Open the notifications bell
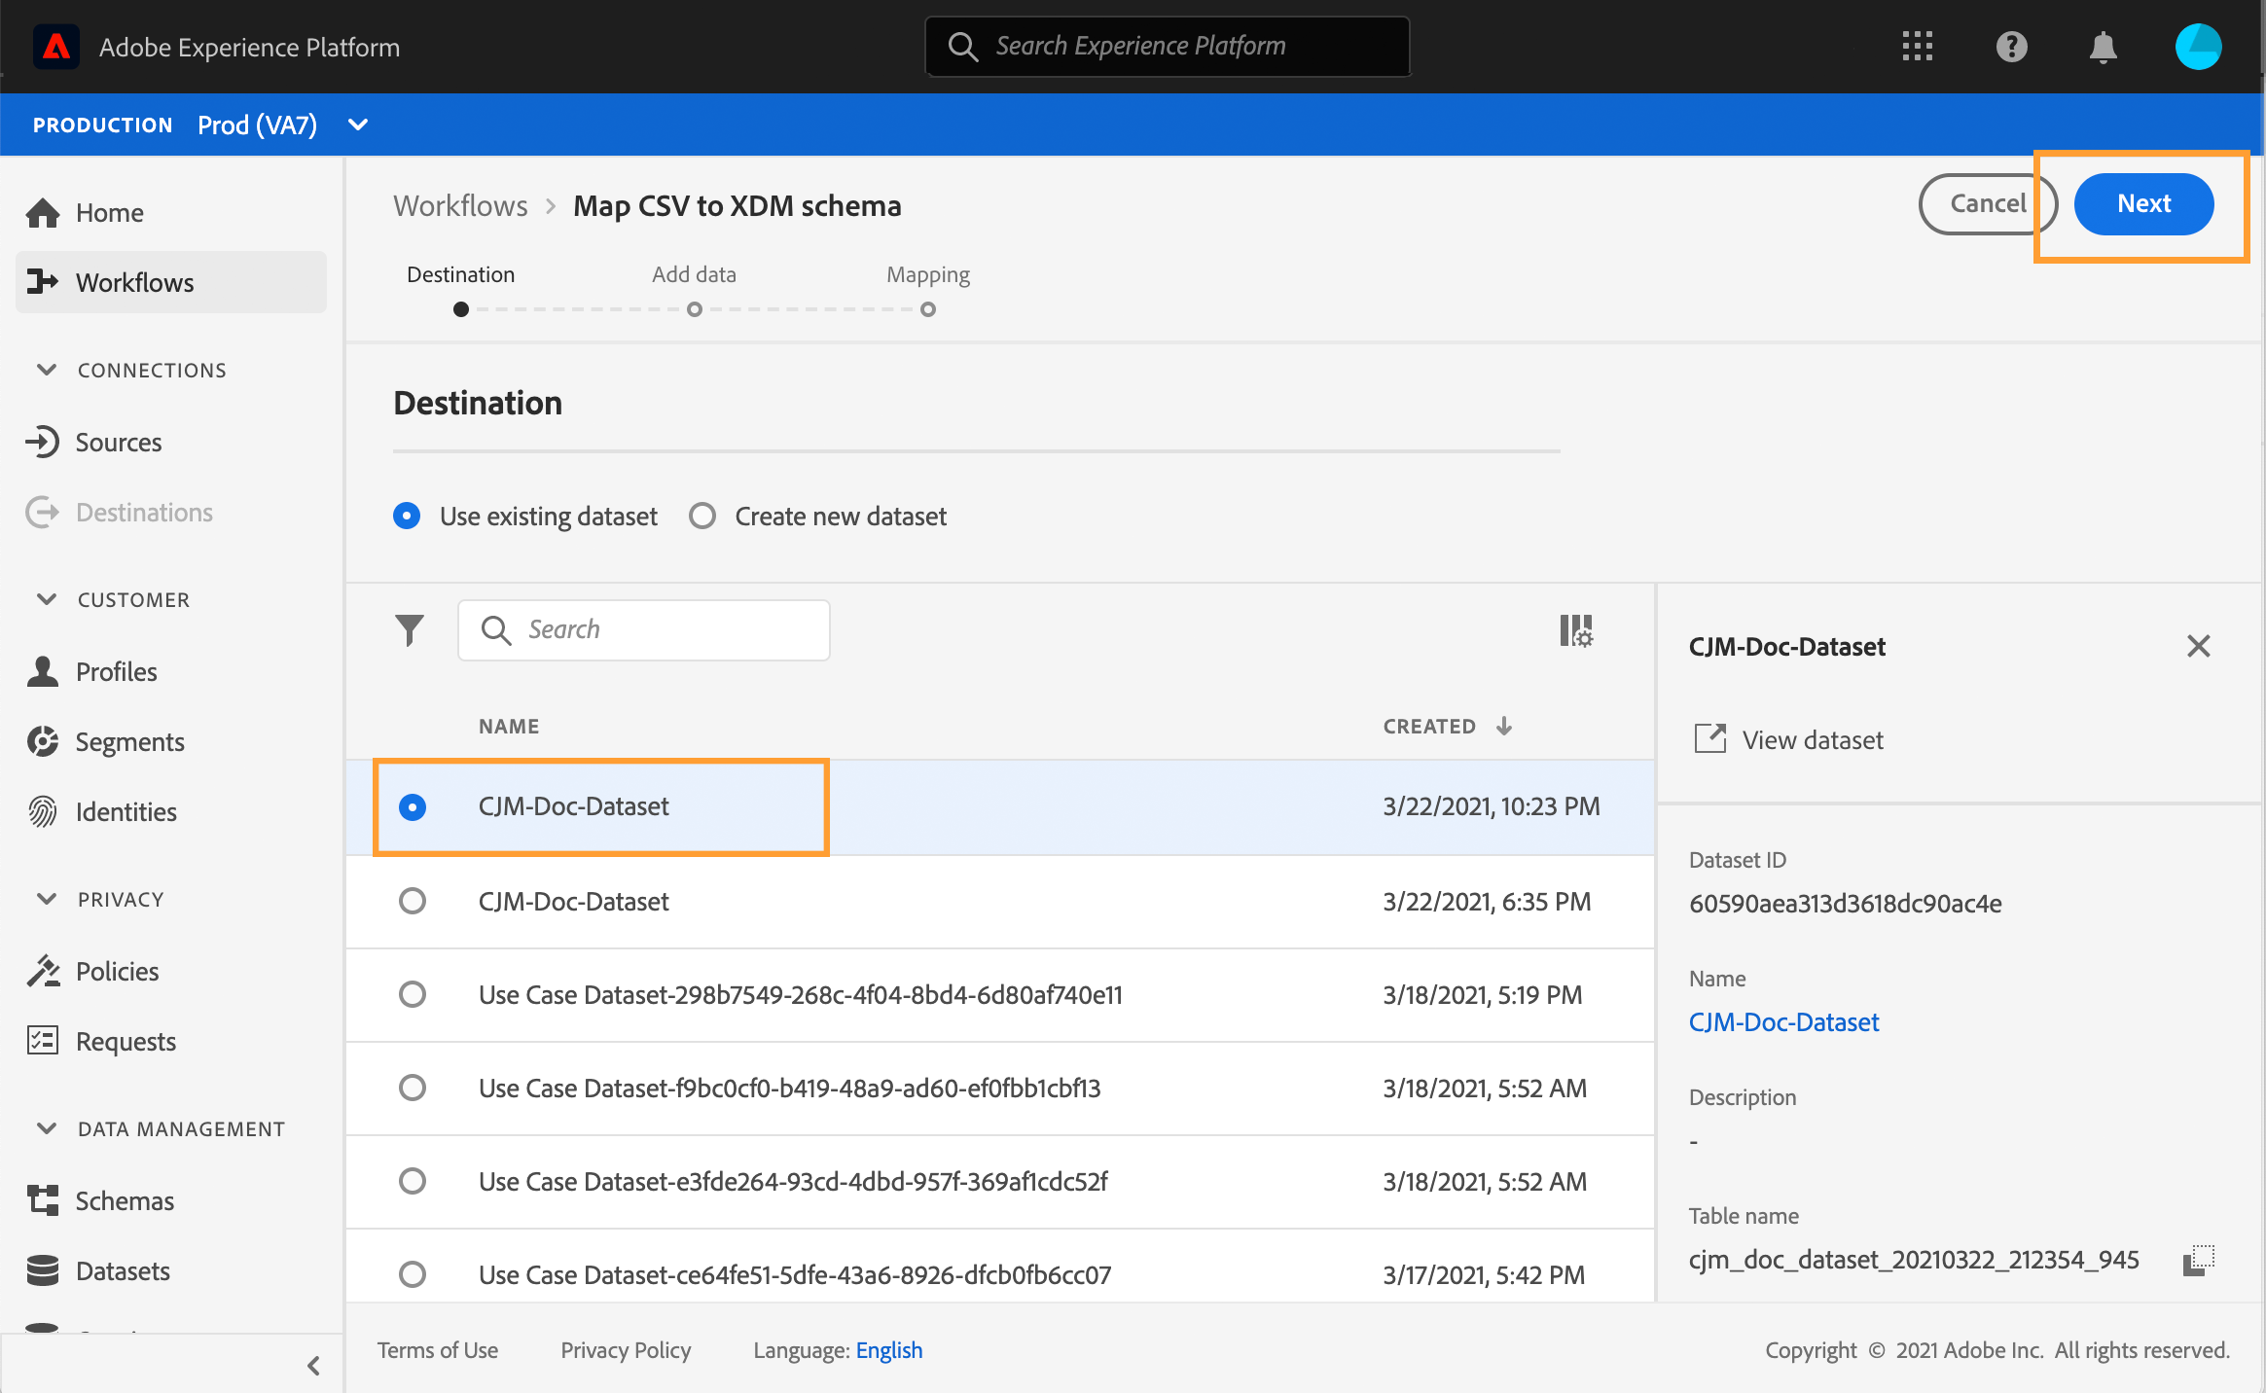 point(2104,47)
